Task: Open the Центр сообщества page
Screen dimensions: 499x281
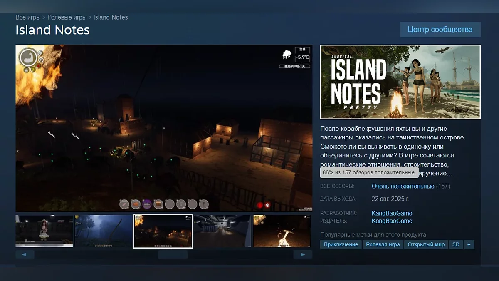Action: 440,30
